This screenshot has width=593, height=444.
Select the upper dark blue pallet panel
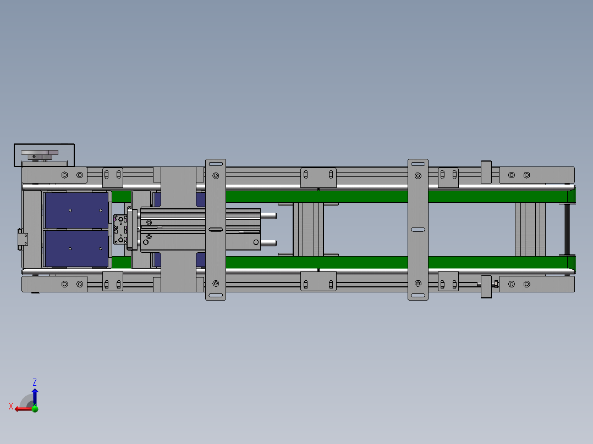(77, 210)
